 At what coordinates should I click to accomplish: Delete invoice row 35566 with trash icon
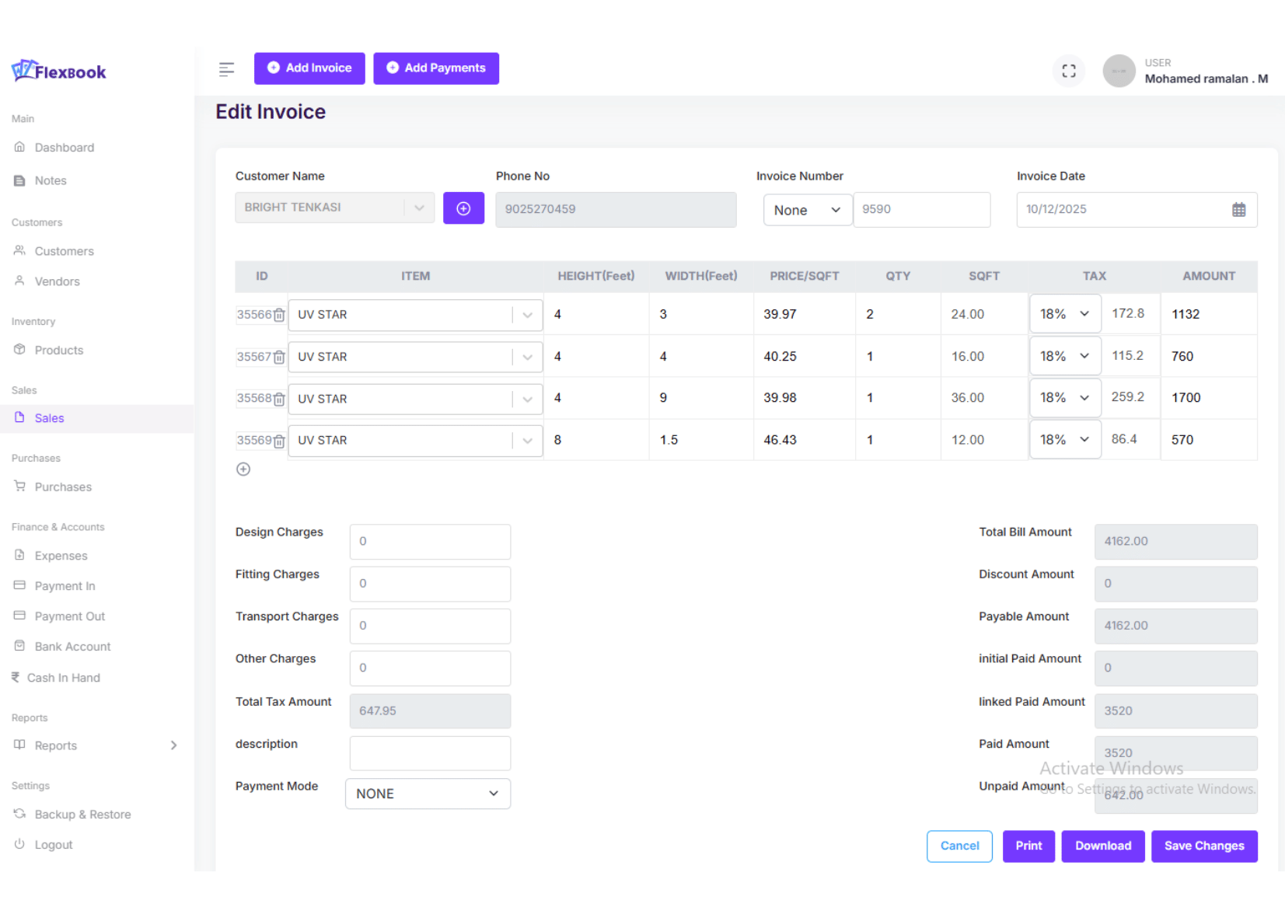279,316
